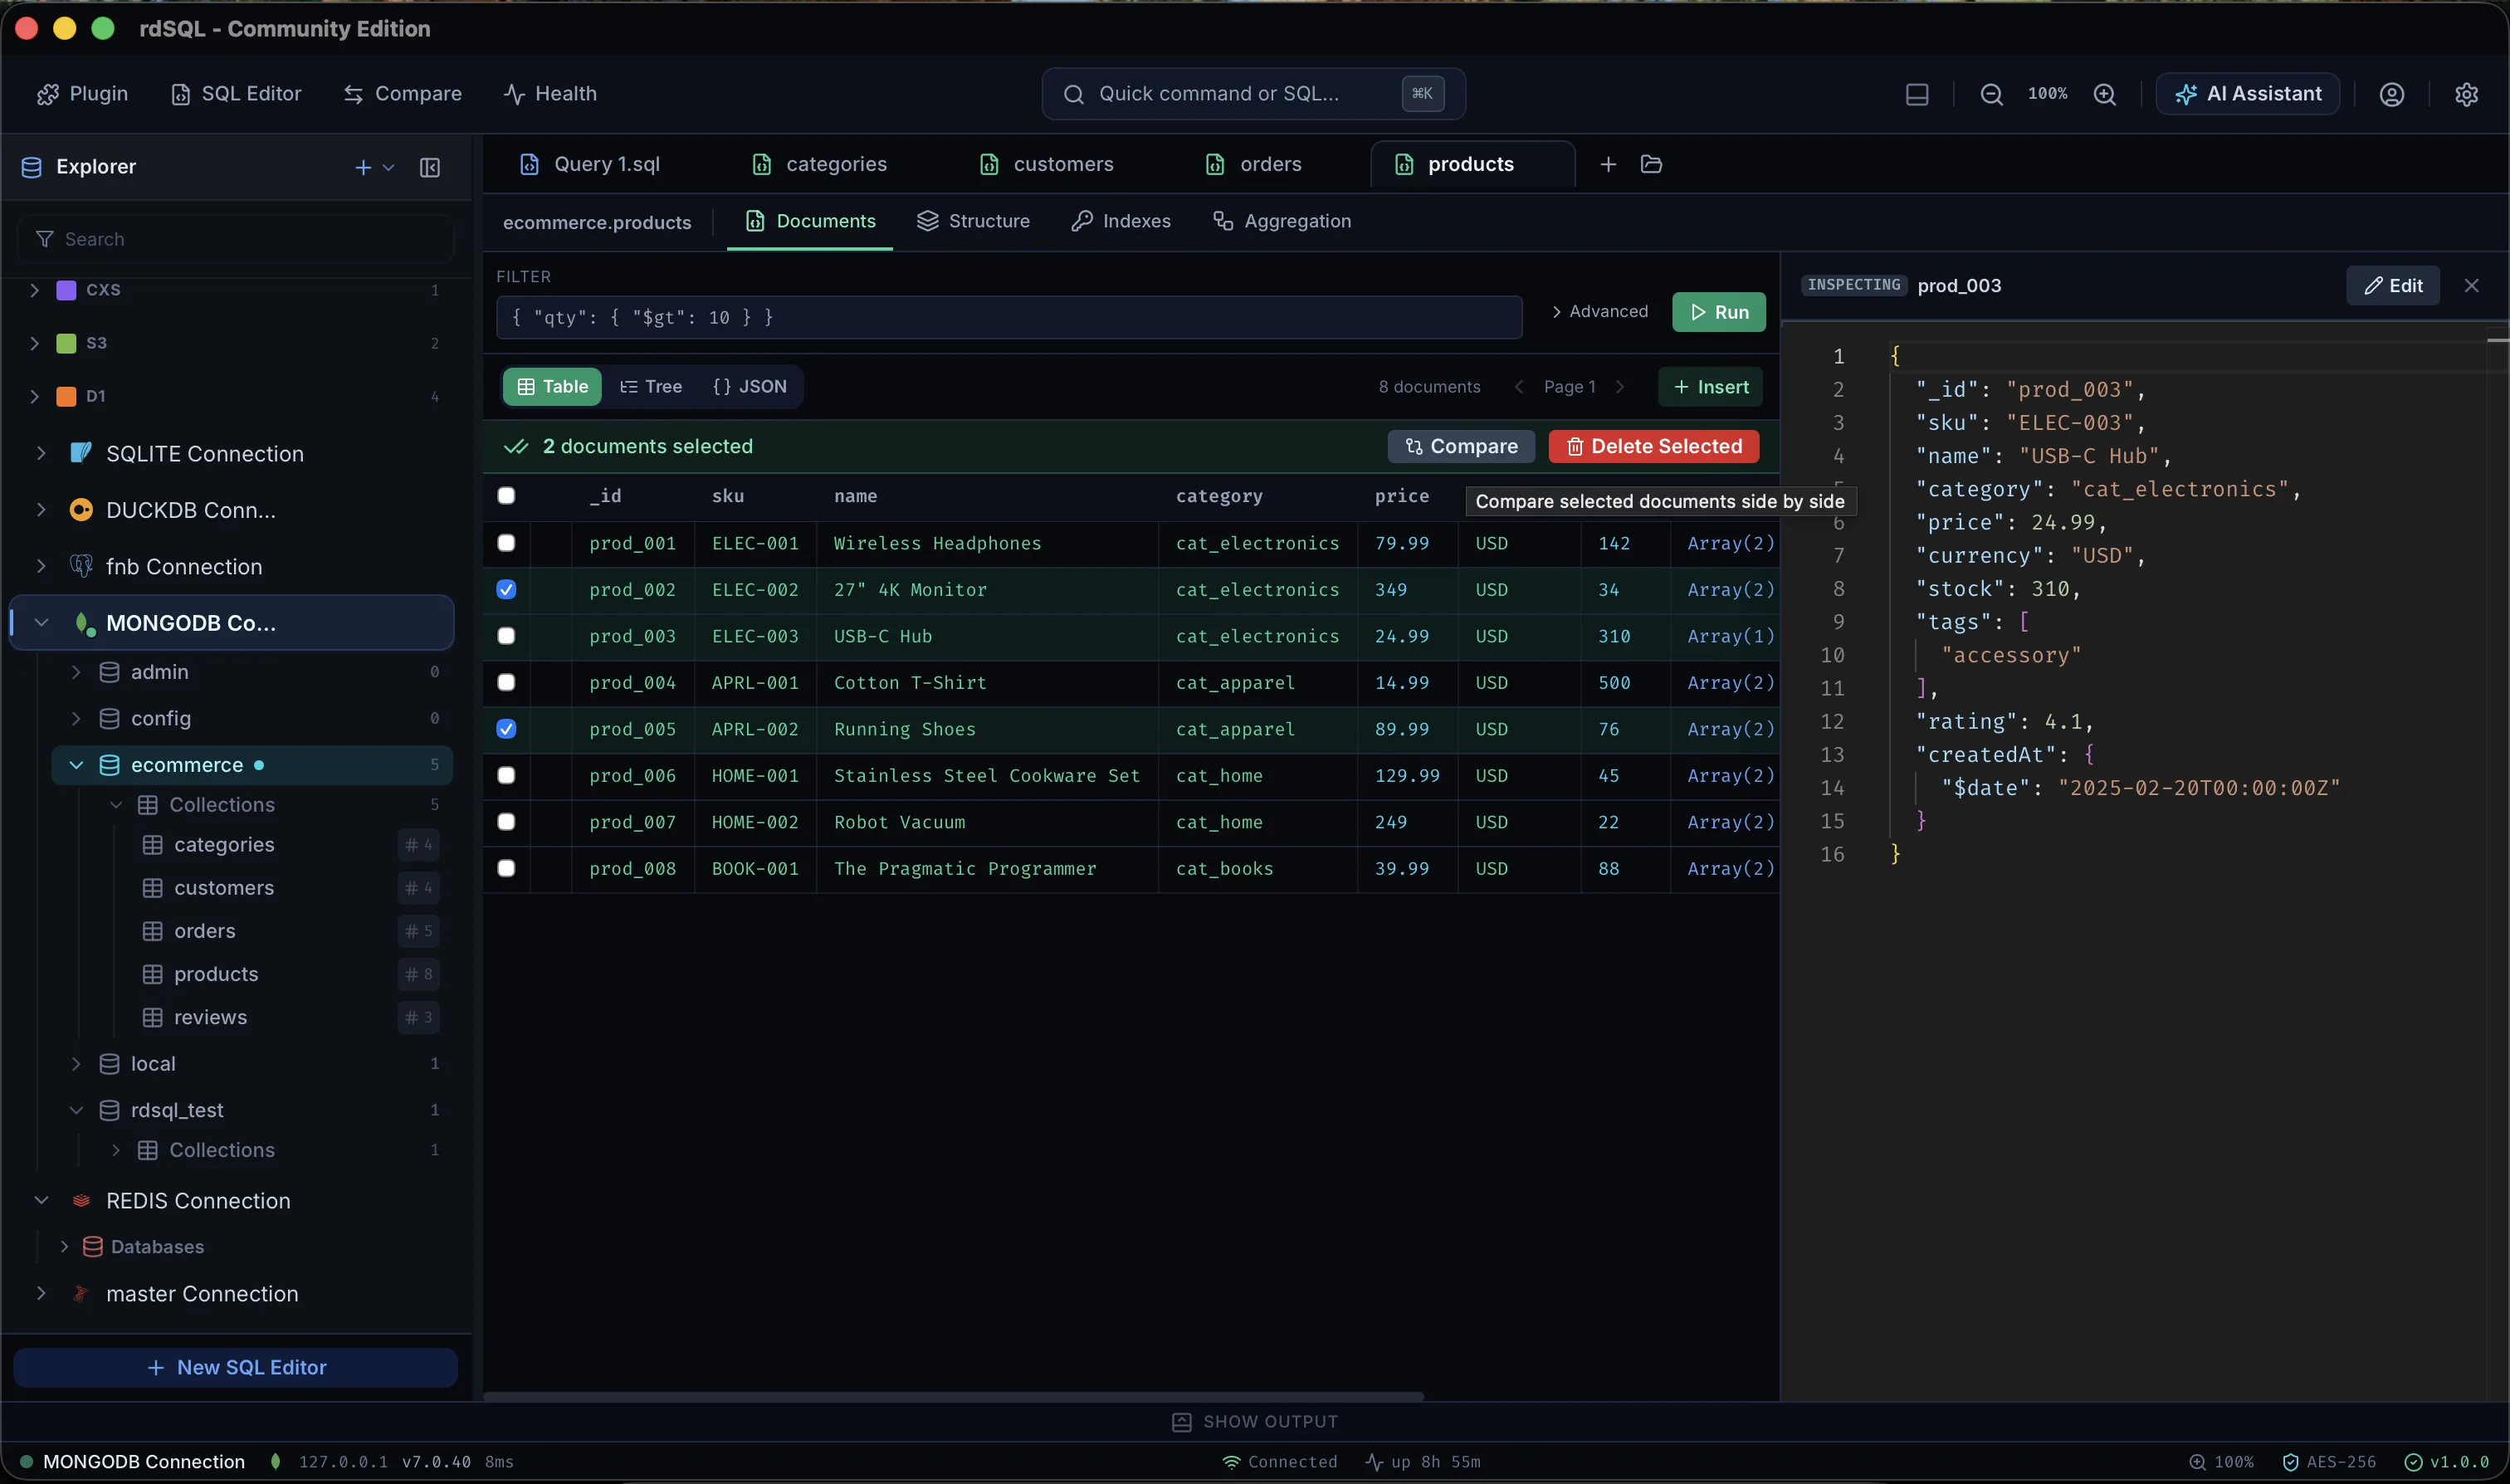
Task: Expand the DUCKDB connection node
Action: (41, 510)
